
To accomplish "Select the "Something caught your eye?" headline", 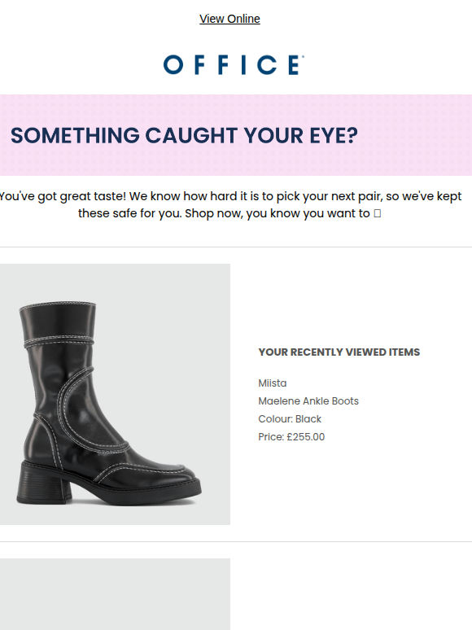I will click(x=184, y=135).
